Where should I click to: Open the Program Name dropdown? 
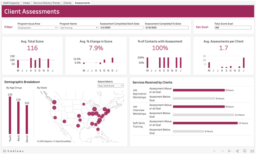[79, 28]
